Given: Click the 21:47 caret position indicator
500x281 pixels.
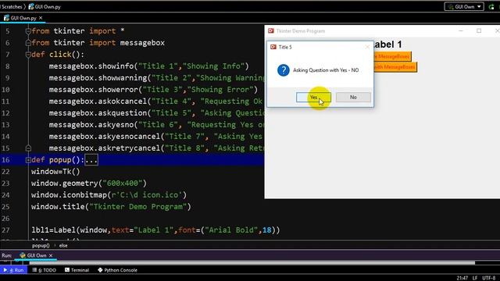Looking at the screenshot, I should [x=462, y=278].
